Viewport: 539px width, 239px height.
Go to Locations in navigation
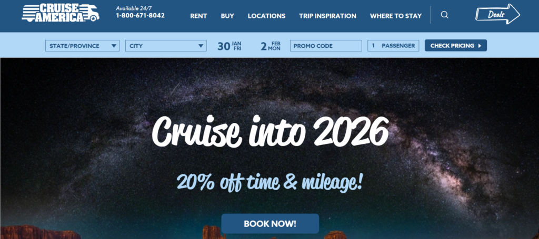coord(266,16)
